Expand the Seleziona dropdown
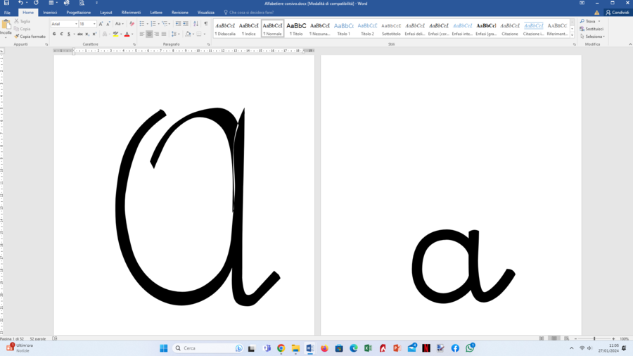Viewport: 633px width, 356px height. 592,37
